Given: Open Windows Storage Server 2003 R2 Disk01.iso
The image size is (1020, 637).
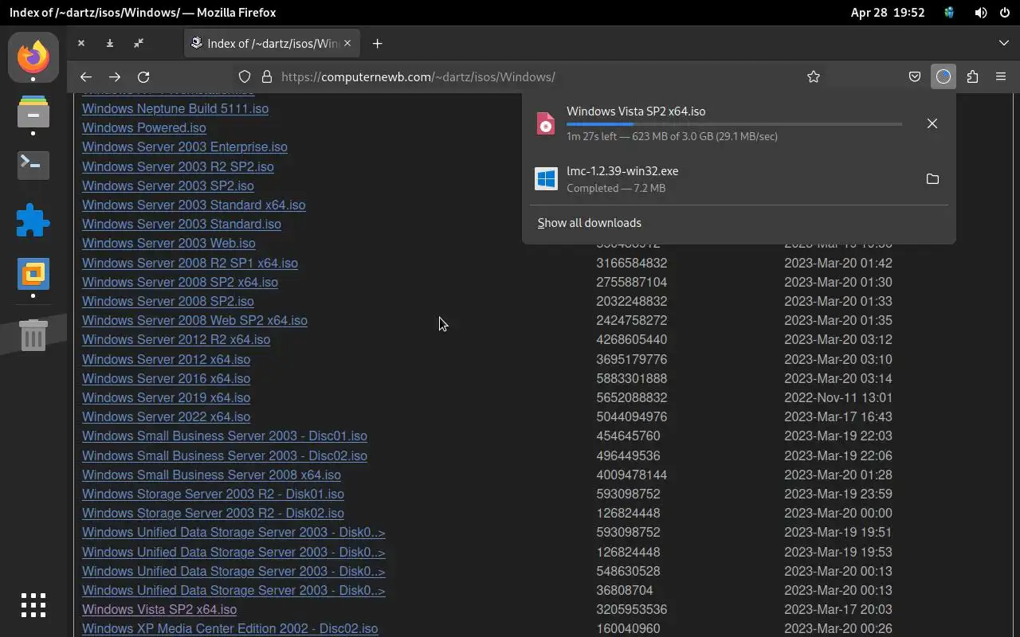Looking at the screenshot, I should (213, 494).
